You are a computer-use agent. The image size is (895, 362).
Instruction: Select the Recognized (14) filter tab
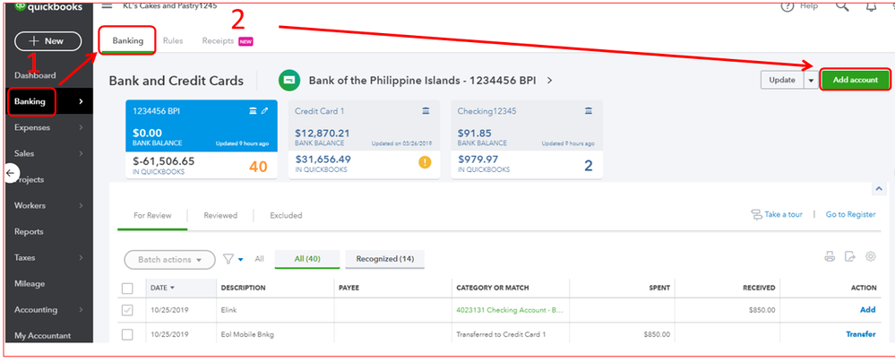(x=384, y=259)
